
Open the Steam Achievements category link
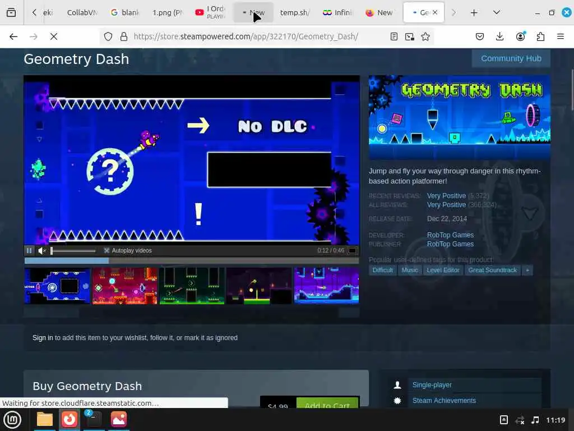(x=444, y=401)
